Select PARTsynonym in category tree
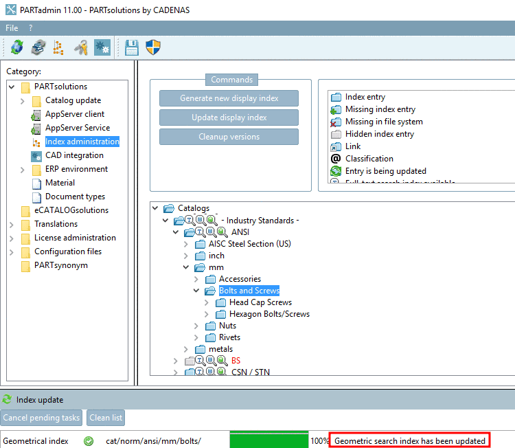The image size is (515, 448). pyautogui.click(x=61, y=266)
